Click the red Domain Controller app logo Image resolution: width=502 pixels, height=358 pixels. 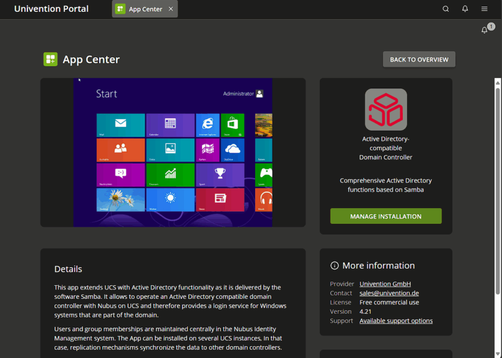point(386,110)
